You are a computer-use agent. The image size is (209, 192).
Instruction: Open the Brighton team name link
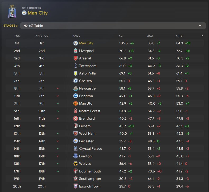point(86,96)
